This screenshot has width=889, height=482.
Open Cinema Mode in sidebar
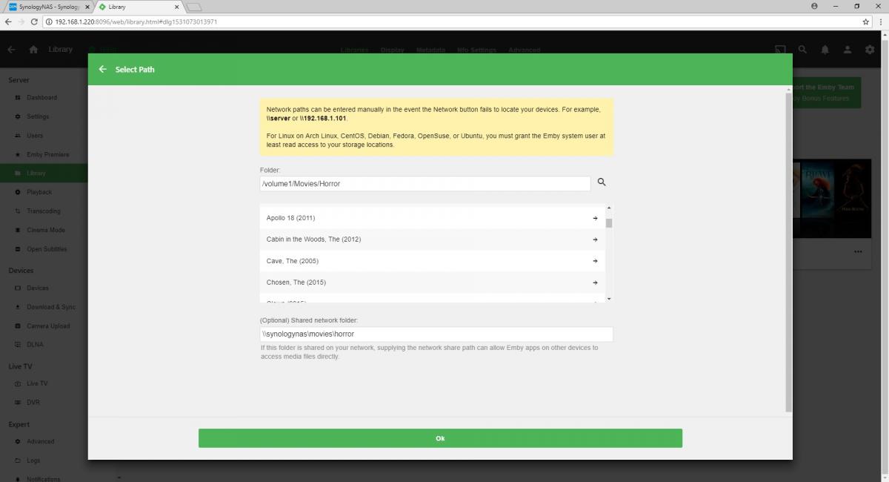click(x=44, y=230)
